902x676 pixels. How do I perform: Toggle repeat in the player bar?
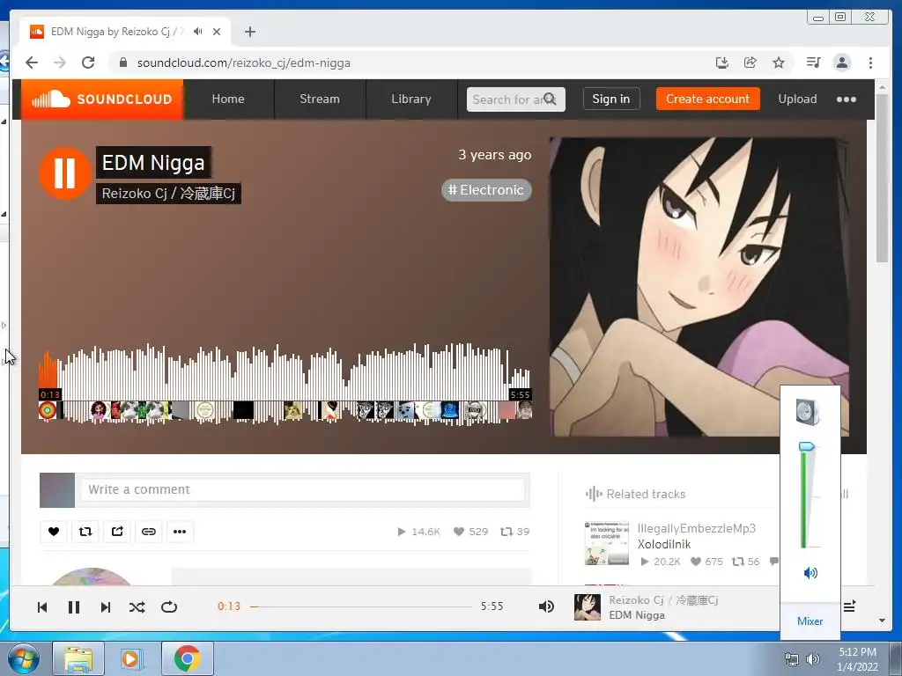click(x=168, y=607)
